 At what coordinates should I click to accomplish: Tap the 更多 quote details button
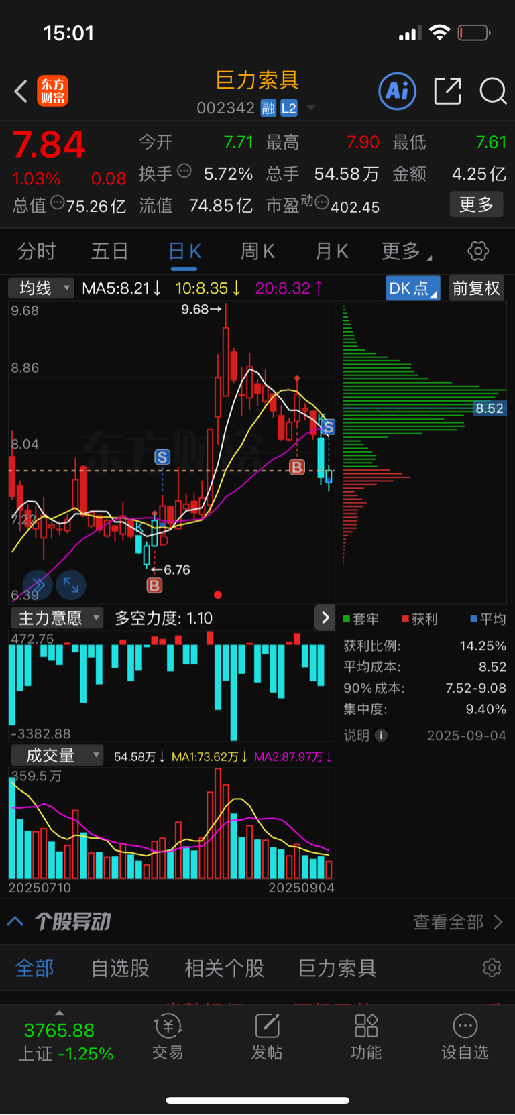476,204
